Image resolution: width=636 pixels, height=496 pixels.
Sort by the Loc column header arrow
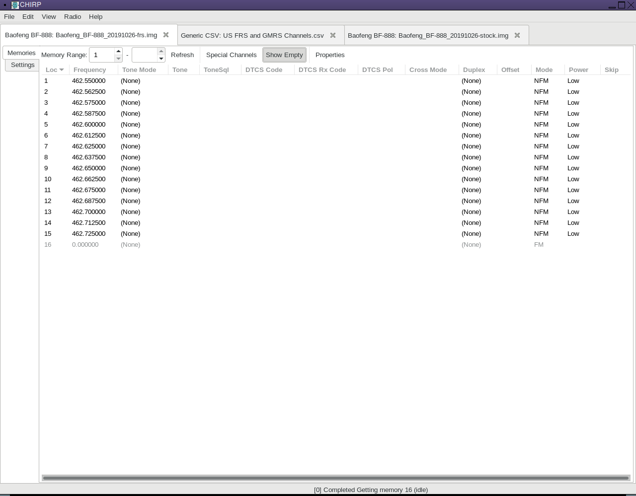click(62, 70)
